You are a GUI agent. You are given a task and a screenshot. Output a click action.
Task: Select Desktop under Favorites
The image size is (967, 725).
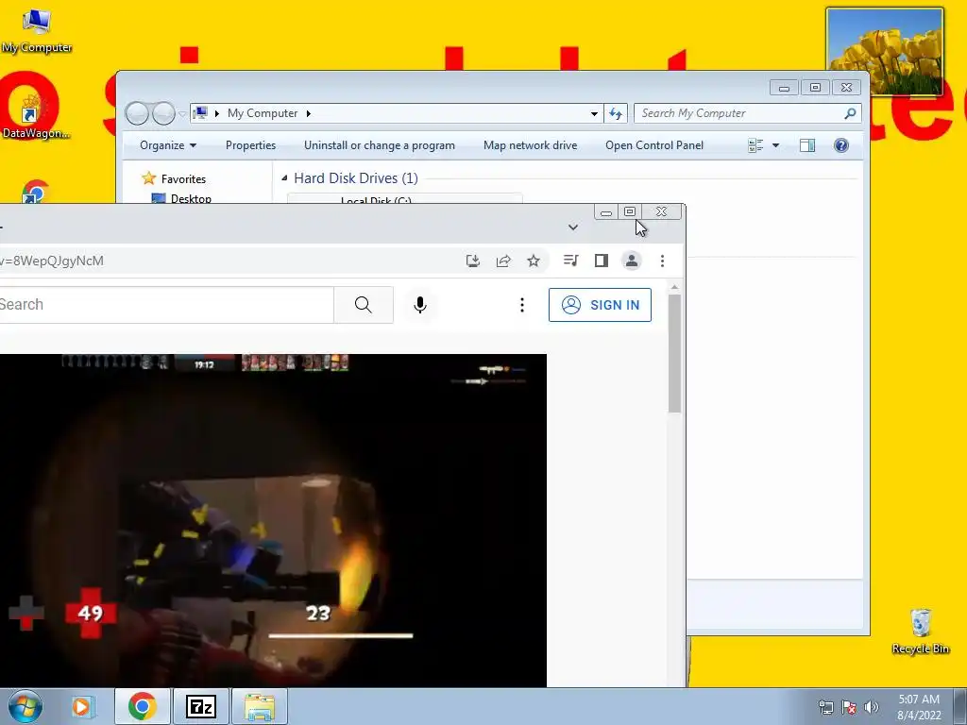(191, 198)
